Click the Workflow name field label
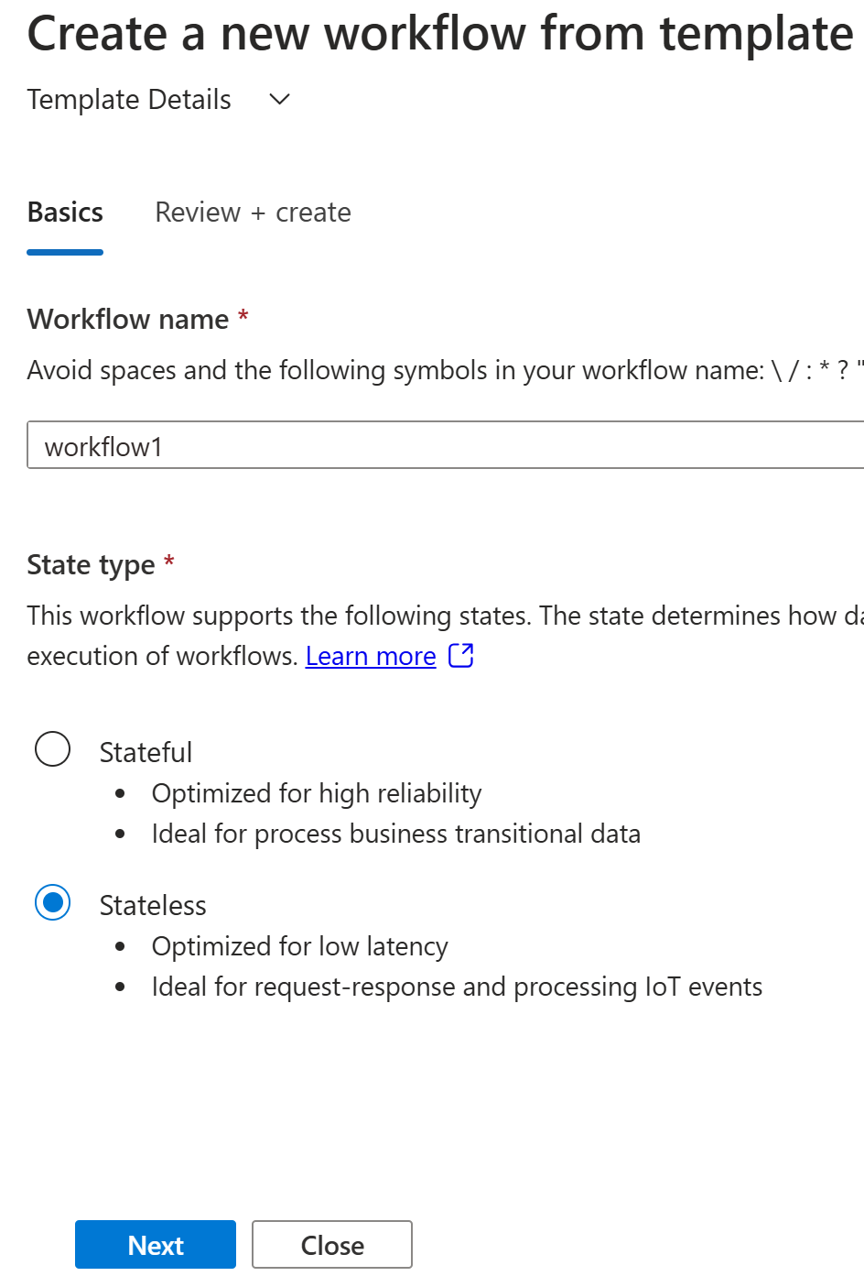Screen dimensions: 864x1287 pos(128,319)
